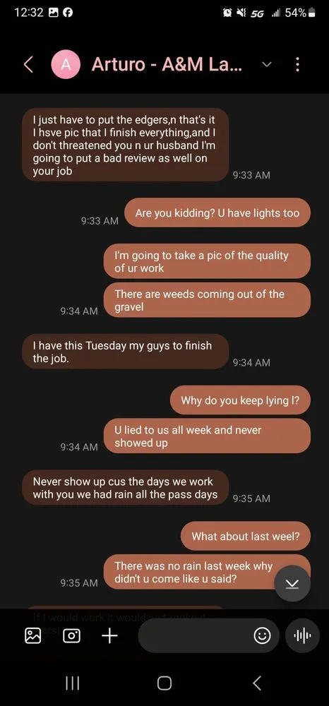Open the three-dot more options menu
This screenshot has height=706, width=329.
point(297,65)
